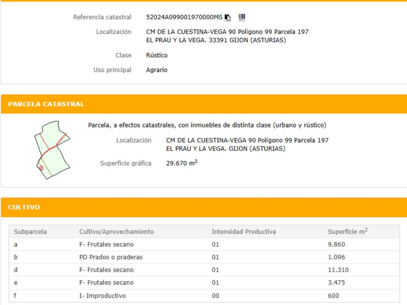Click the PARCELA CATASTRAL section header
The height and width of the screenshot is (305, 407).
46,104
